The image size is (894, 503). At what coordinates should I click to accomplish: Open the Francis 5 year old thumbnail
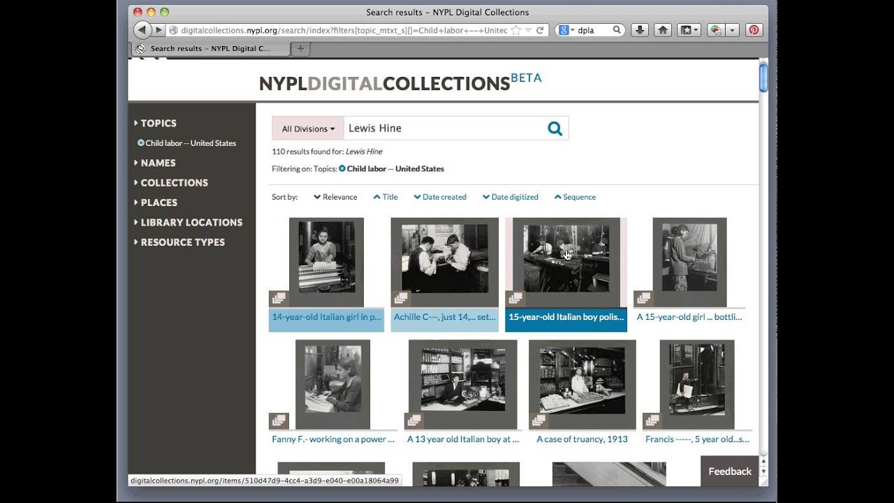(x=697, y=384)
